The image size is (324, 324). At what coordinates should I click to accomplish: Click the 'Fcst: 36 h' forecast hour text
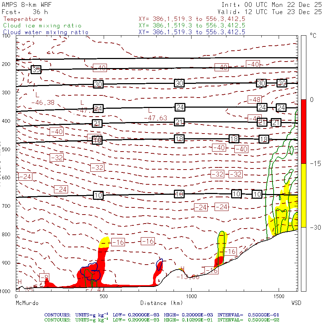25,12
